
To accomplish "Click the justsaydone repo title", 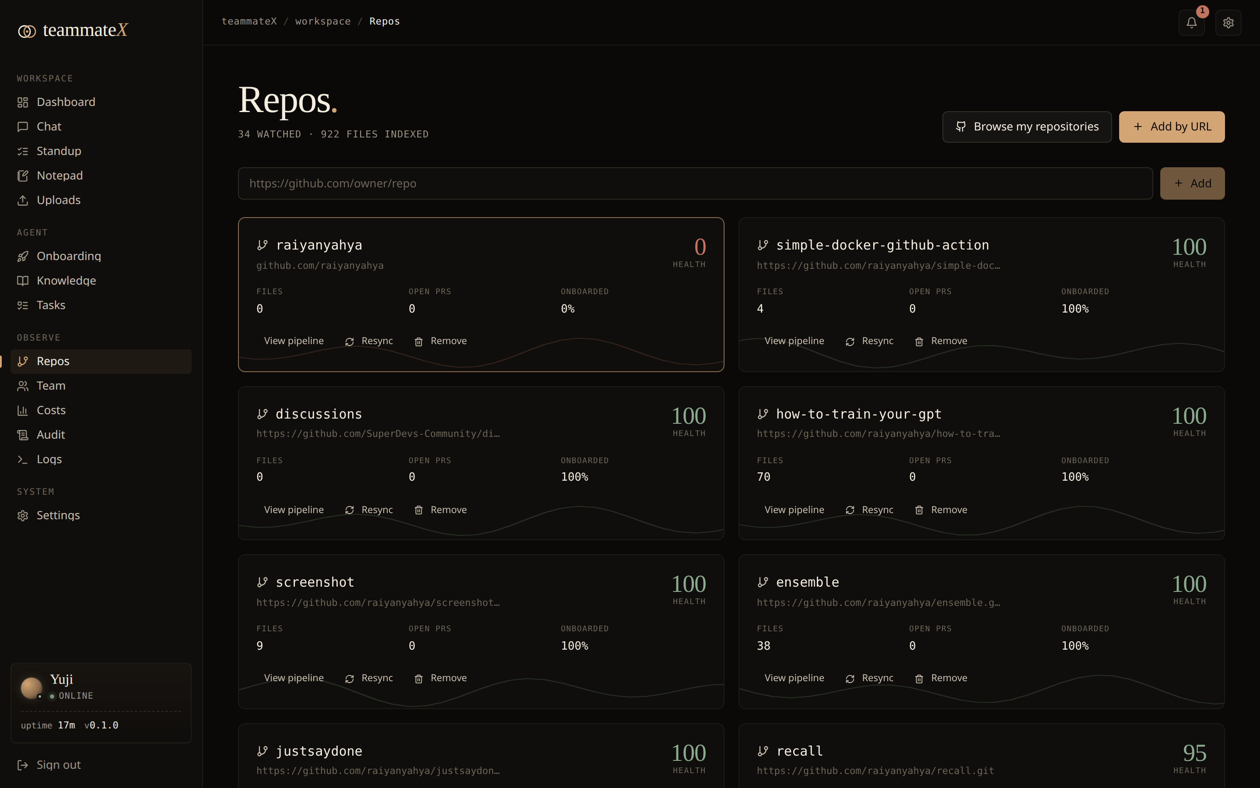I will (x=318, y=751).
